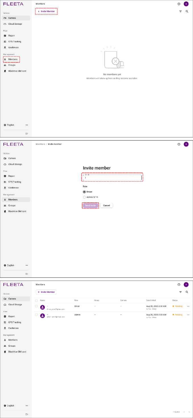193x418 pixels.
Task: Click user avatar on the Invite member page
Action: pos(186,144)
